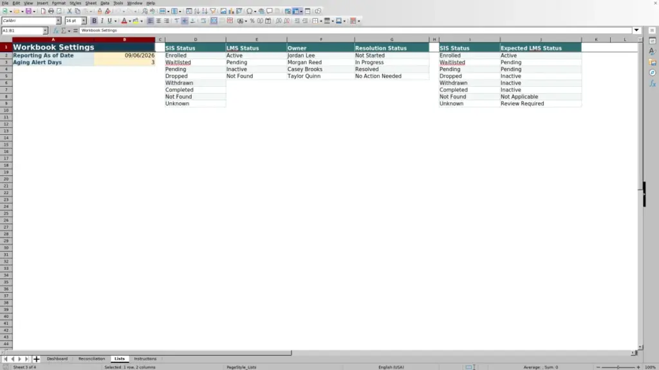The height and width of the screenshot is (370, 659).
Task: Click the Merge and Center Cells icon
Action: tap(214, 21)
